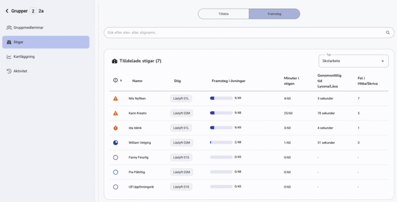This screenshot has width=397, height=202.
Task: Go back using the Grupper arrow
Action: click(x=7, y=11)
